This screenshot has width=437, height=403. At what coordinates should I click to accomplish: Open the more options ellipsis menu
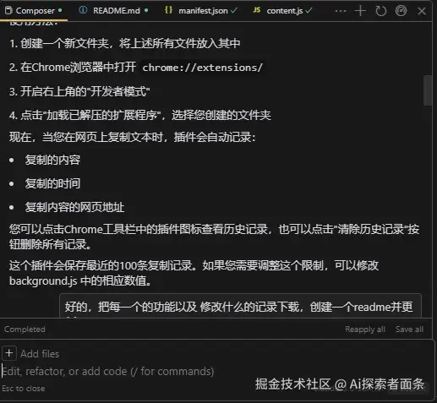[341, 11]
